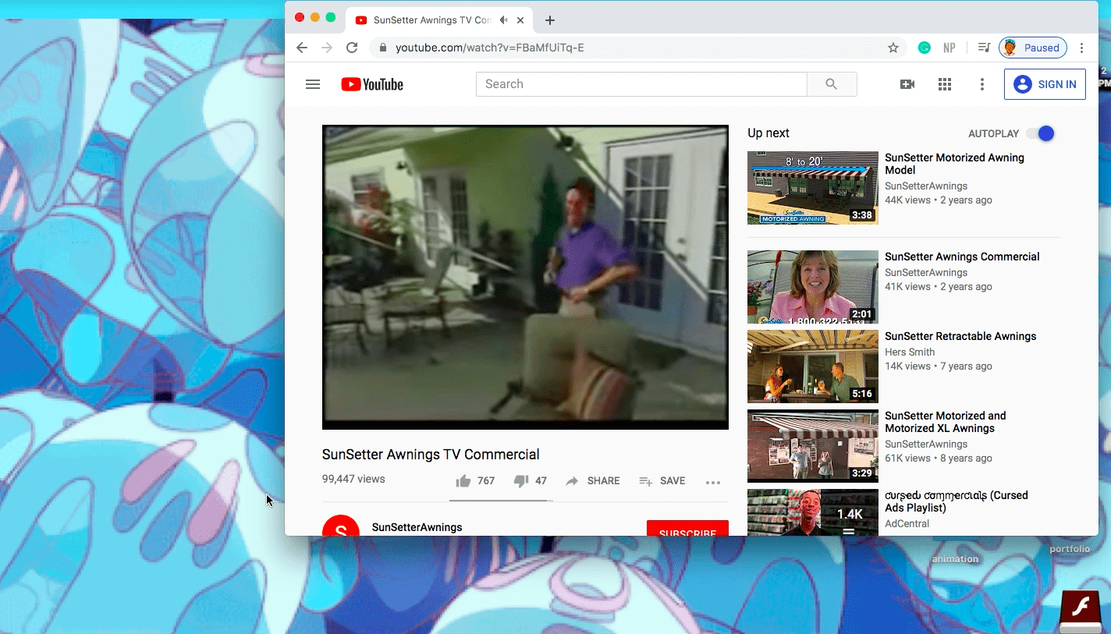This screenshot has height=634, width=1111.
Task: Open the Flash icon on the desktop
Action: pyautogui.click(x=1079, y=611)
